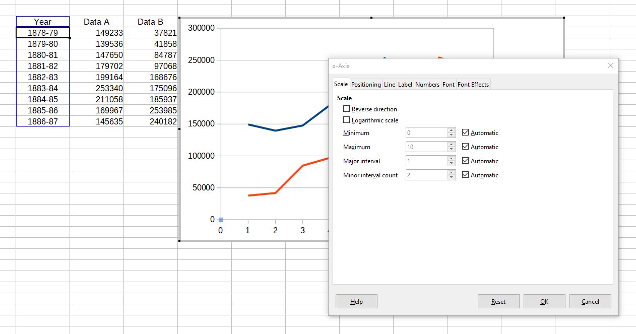Viewport: 636px width, 334px height.
Task: Switch to the Positioning tab
Action: [366, 84]
